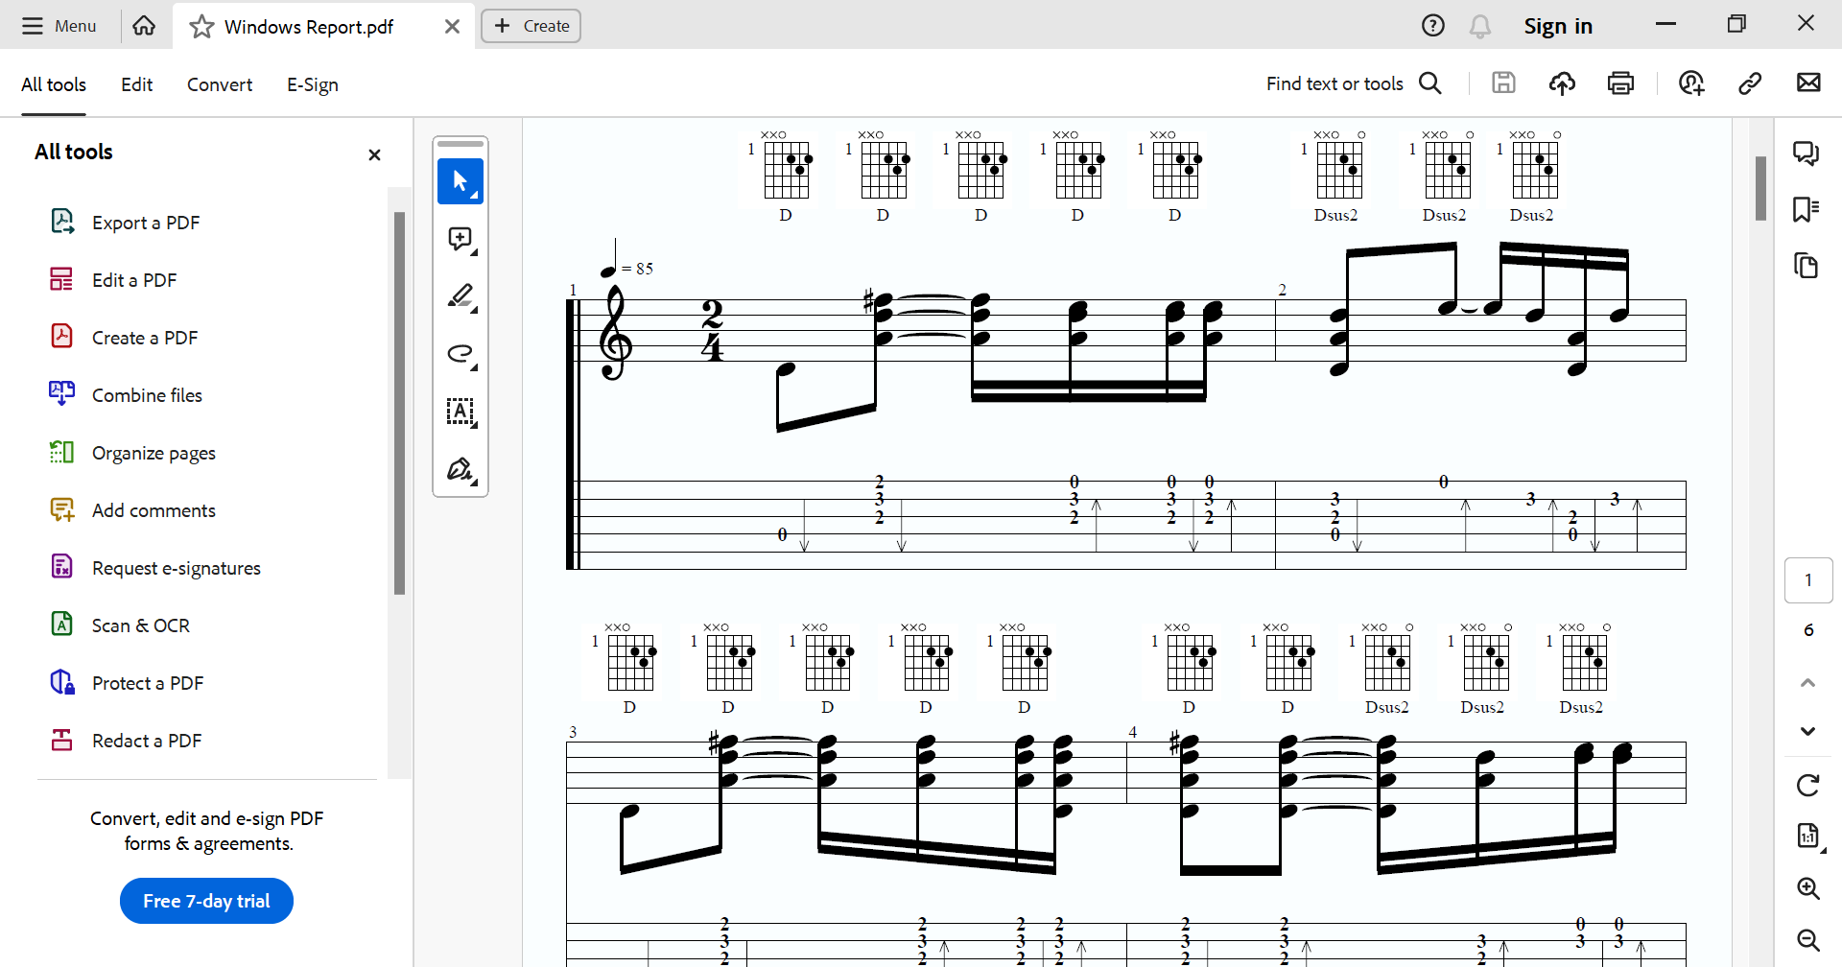Start the Free 7-day trial
The image size is (1842, 967).
pos(206,901)
